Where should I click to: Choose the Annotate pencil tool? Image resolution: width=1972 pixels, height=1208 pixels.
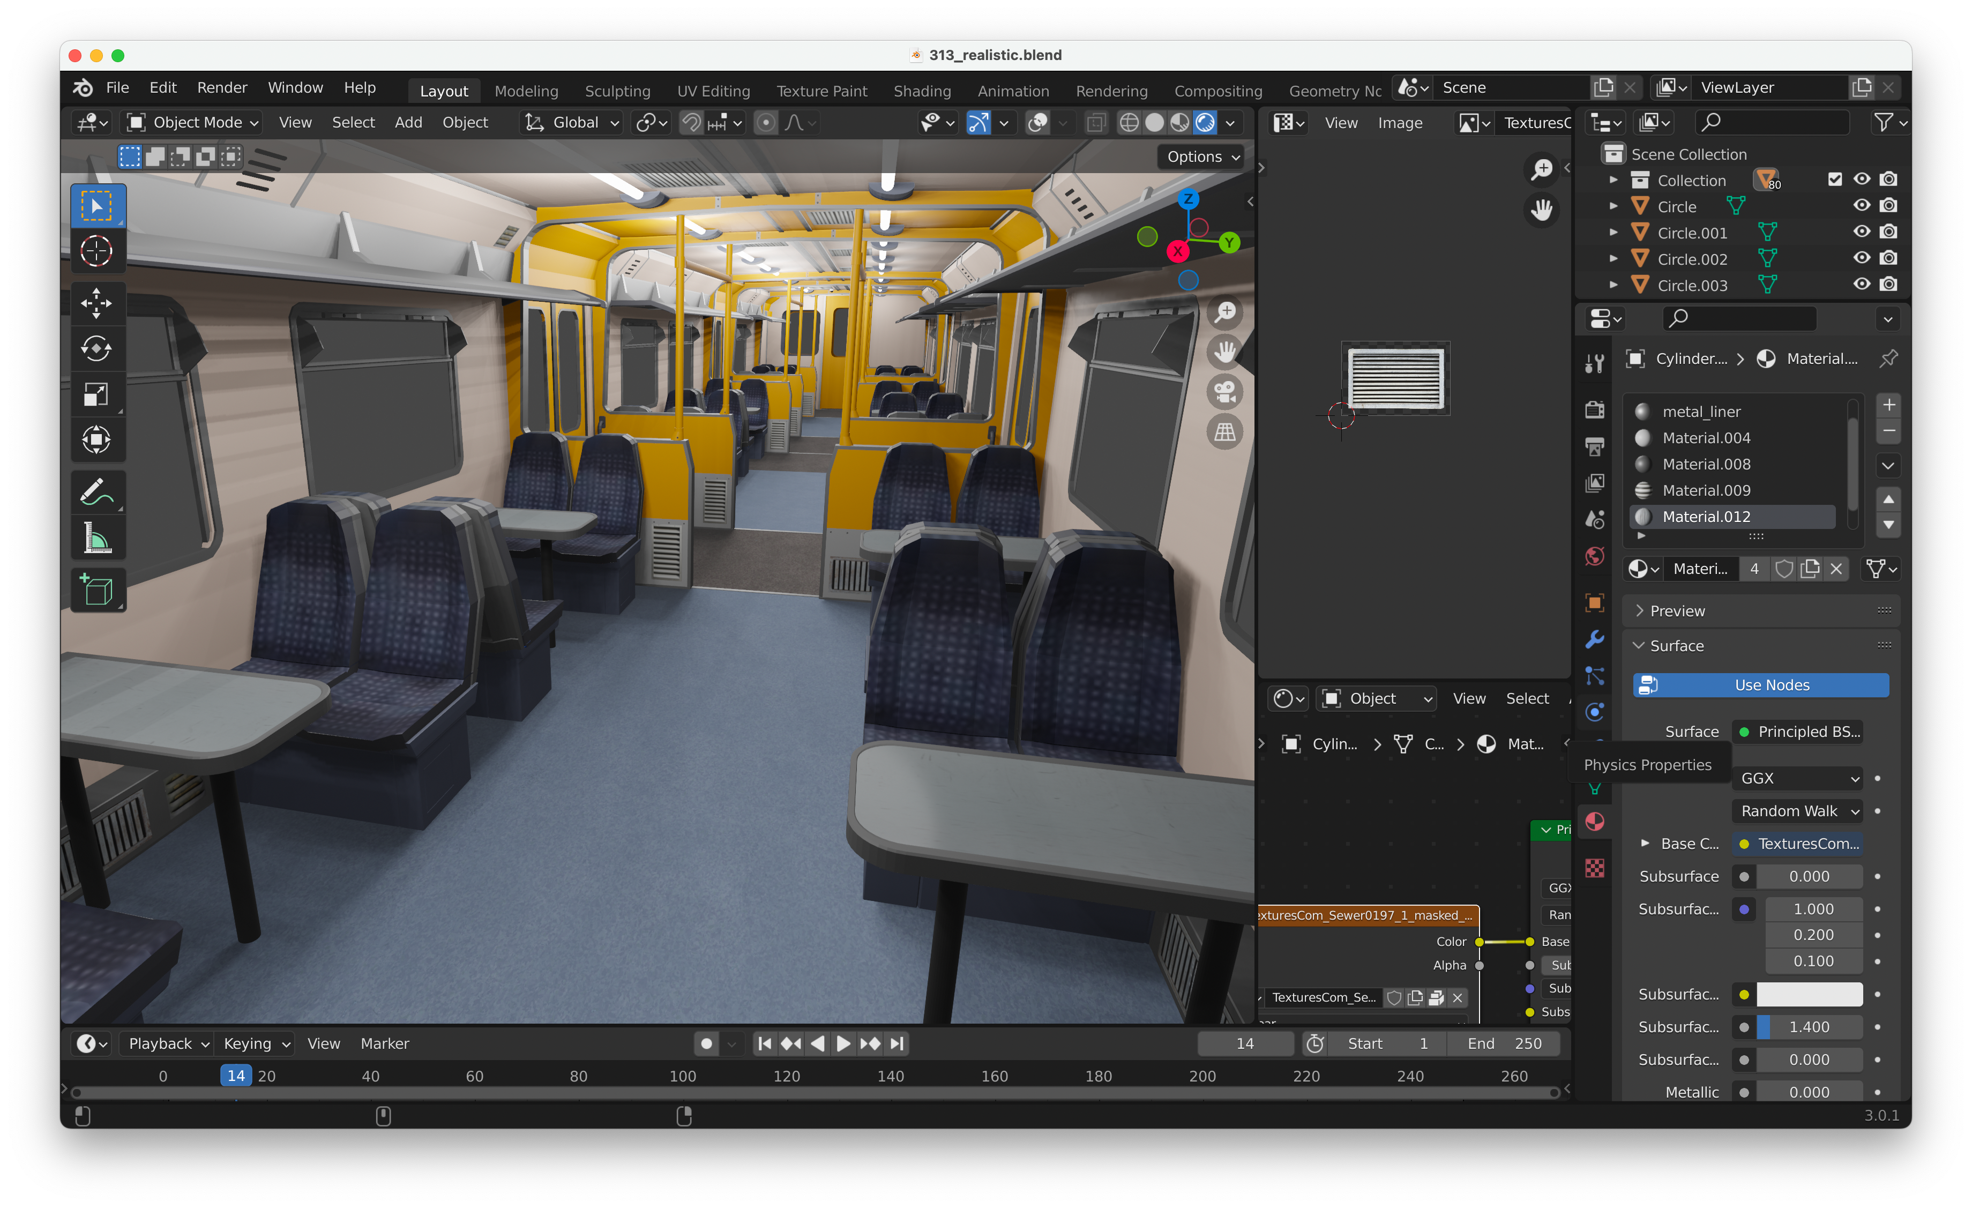point(96,491)
